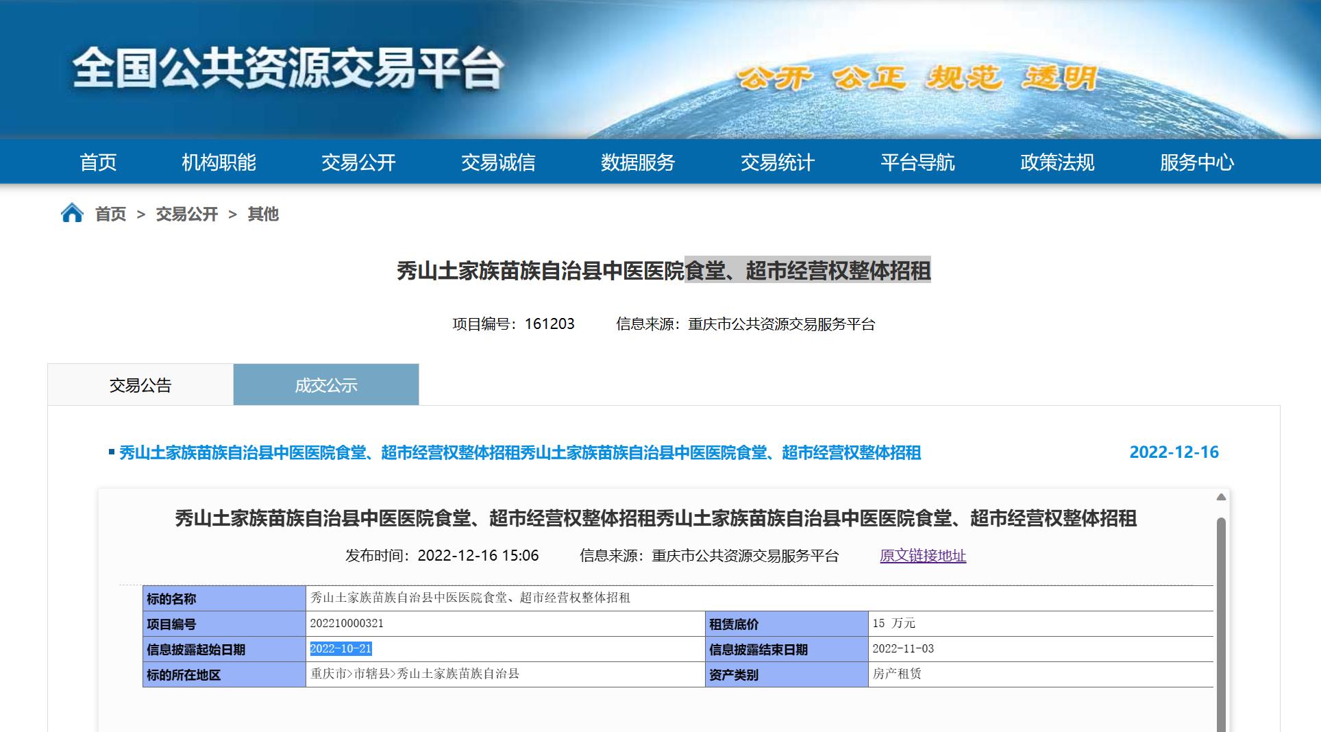Screen dimensions: 1321x732
Task: Click the 原文链接地址 hyperlink
Action: click(922, 556)
